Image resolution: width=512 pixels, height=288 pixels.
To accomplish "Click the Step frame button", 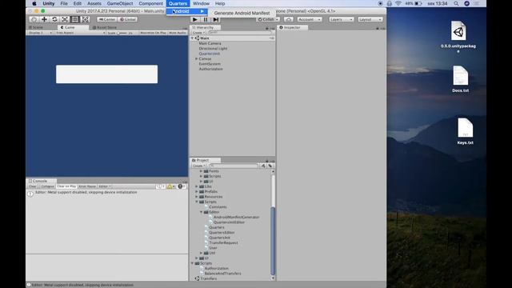I will click(x=216, y=19).
